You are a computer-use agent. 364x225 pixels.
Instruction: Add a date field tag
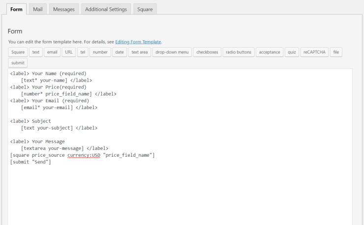[120, 52]
